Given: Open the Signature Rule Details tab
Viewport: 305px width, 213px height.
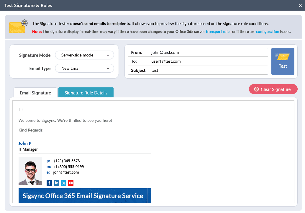Looking at the screenshot, I should pyautogui.click(x=86, y=93).
